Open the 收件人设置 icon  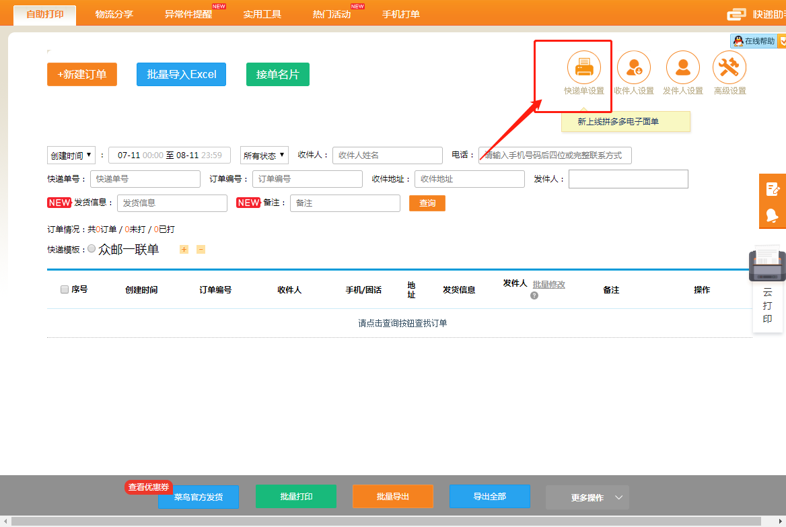tap(633, 68)
